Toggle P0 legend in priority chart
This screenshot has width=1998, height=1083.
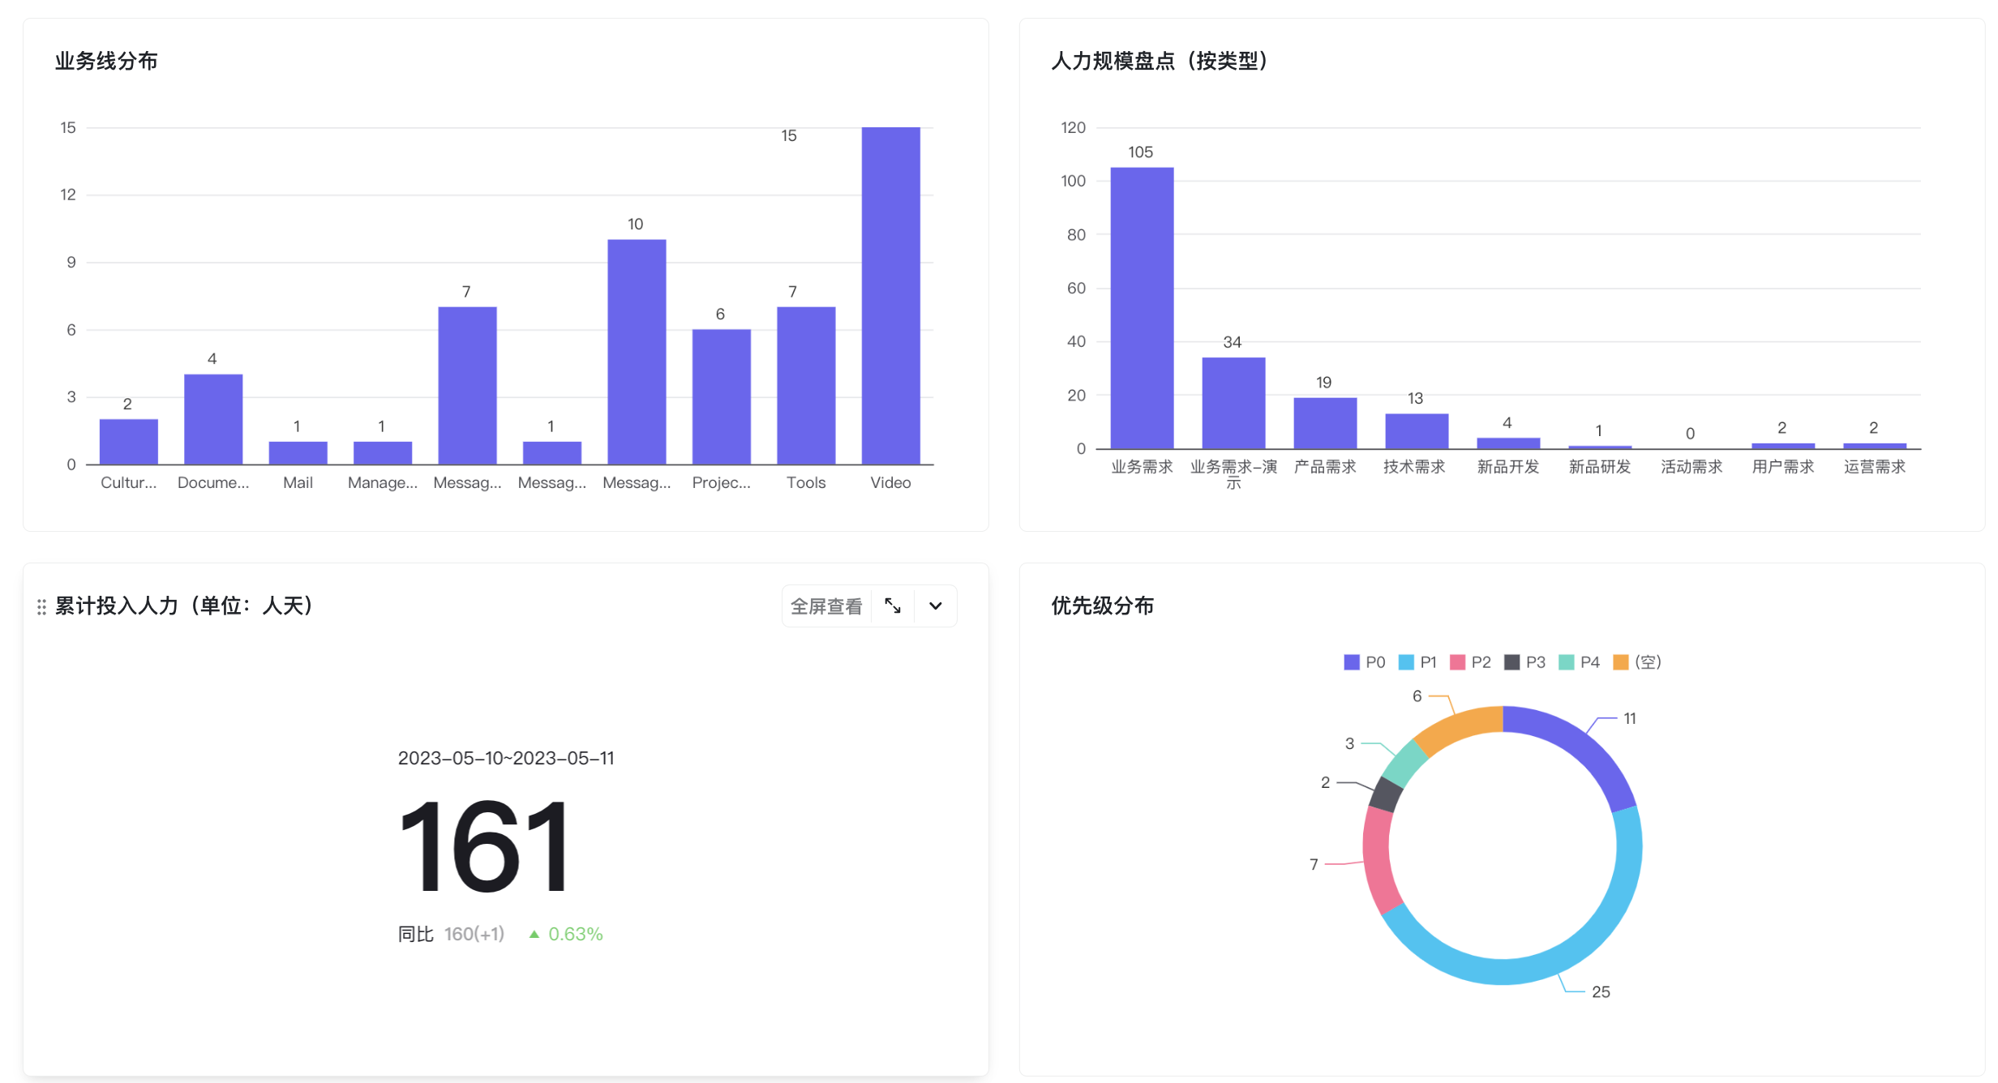click(x=1365, y=662)
